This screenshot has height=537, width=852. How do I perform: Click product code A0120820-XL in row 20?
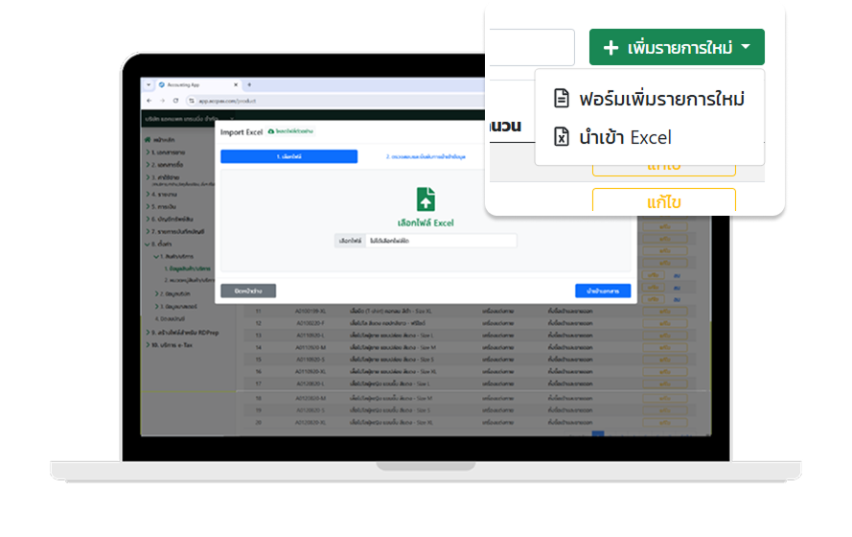click(311, 422)
